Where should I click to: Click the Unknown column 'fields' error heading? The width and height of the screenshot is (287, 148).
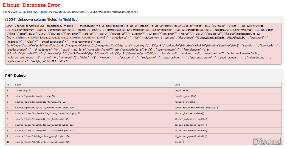pos(41,19)
